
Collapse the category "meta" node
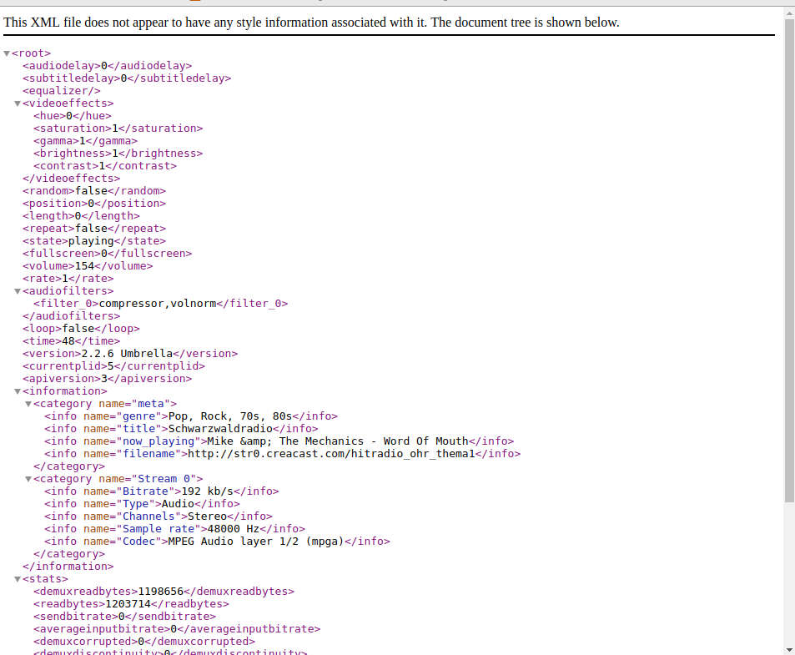coord(28,404)
